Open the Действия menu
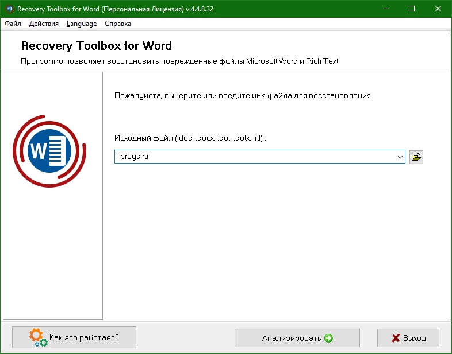 pos(44,24)
